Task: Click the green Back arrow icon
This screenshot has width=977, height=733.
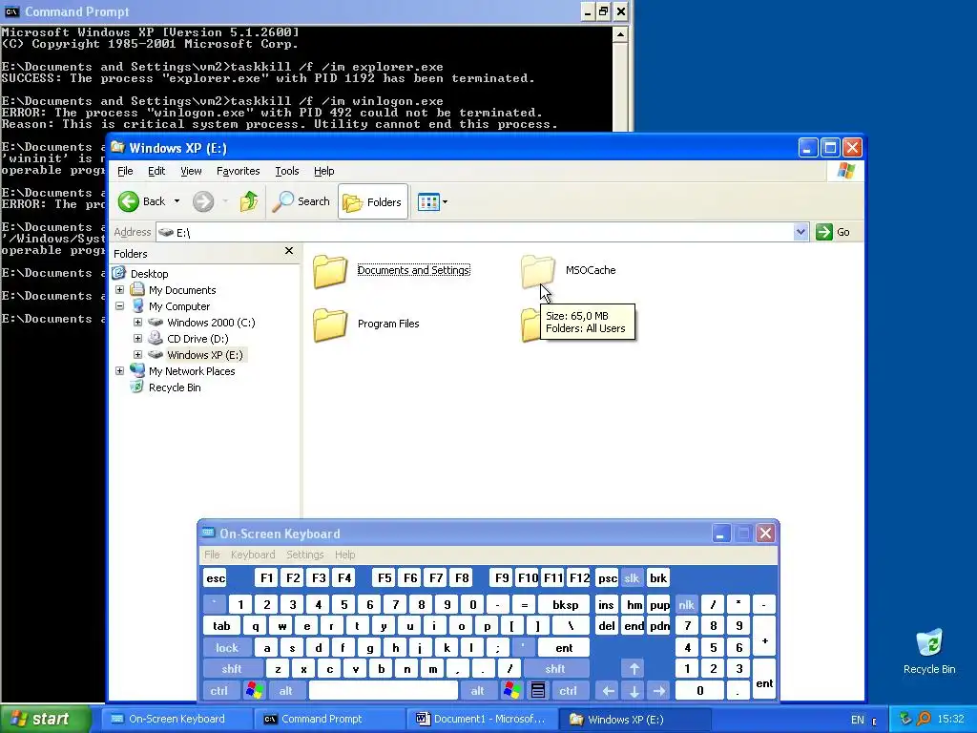Action: [x=129, y=201]
